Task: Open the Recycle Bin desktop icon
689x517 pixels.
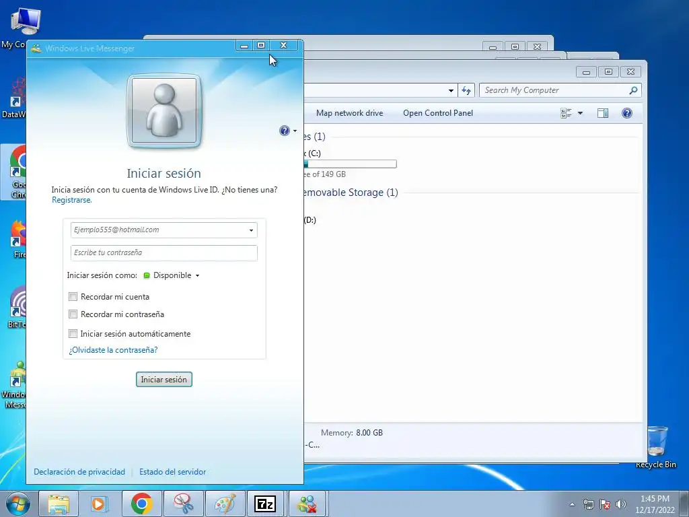Action: click(x=656, y=447)
